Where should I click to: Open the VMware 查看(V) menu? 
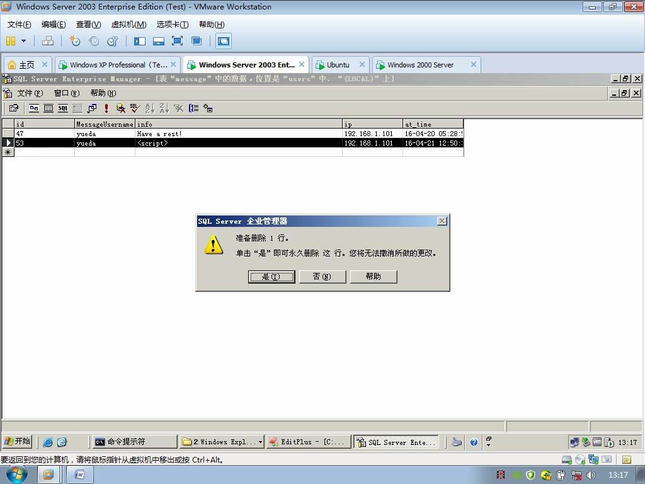coord(88,25)
